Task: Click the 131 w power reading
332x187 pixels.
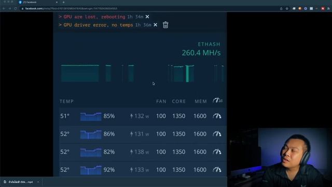Action: (x=140, y=134)
